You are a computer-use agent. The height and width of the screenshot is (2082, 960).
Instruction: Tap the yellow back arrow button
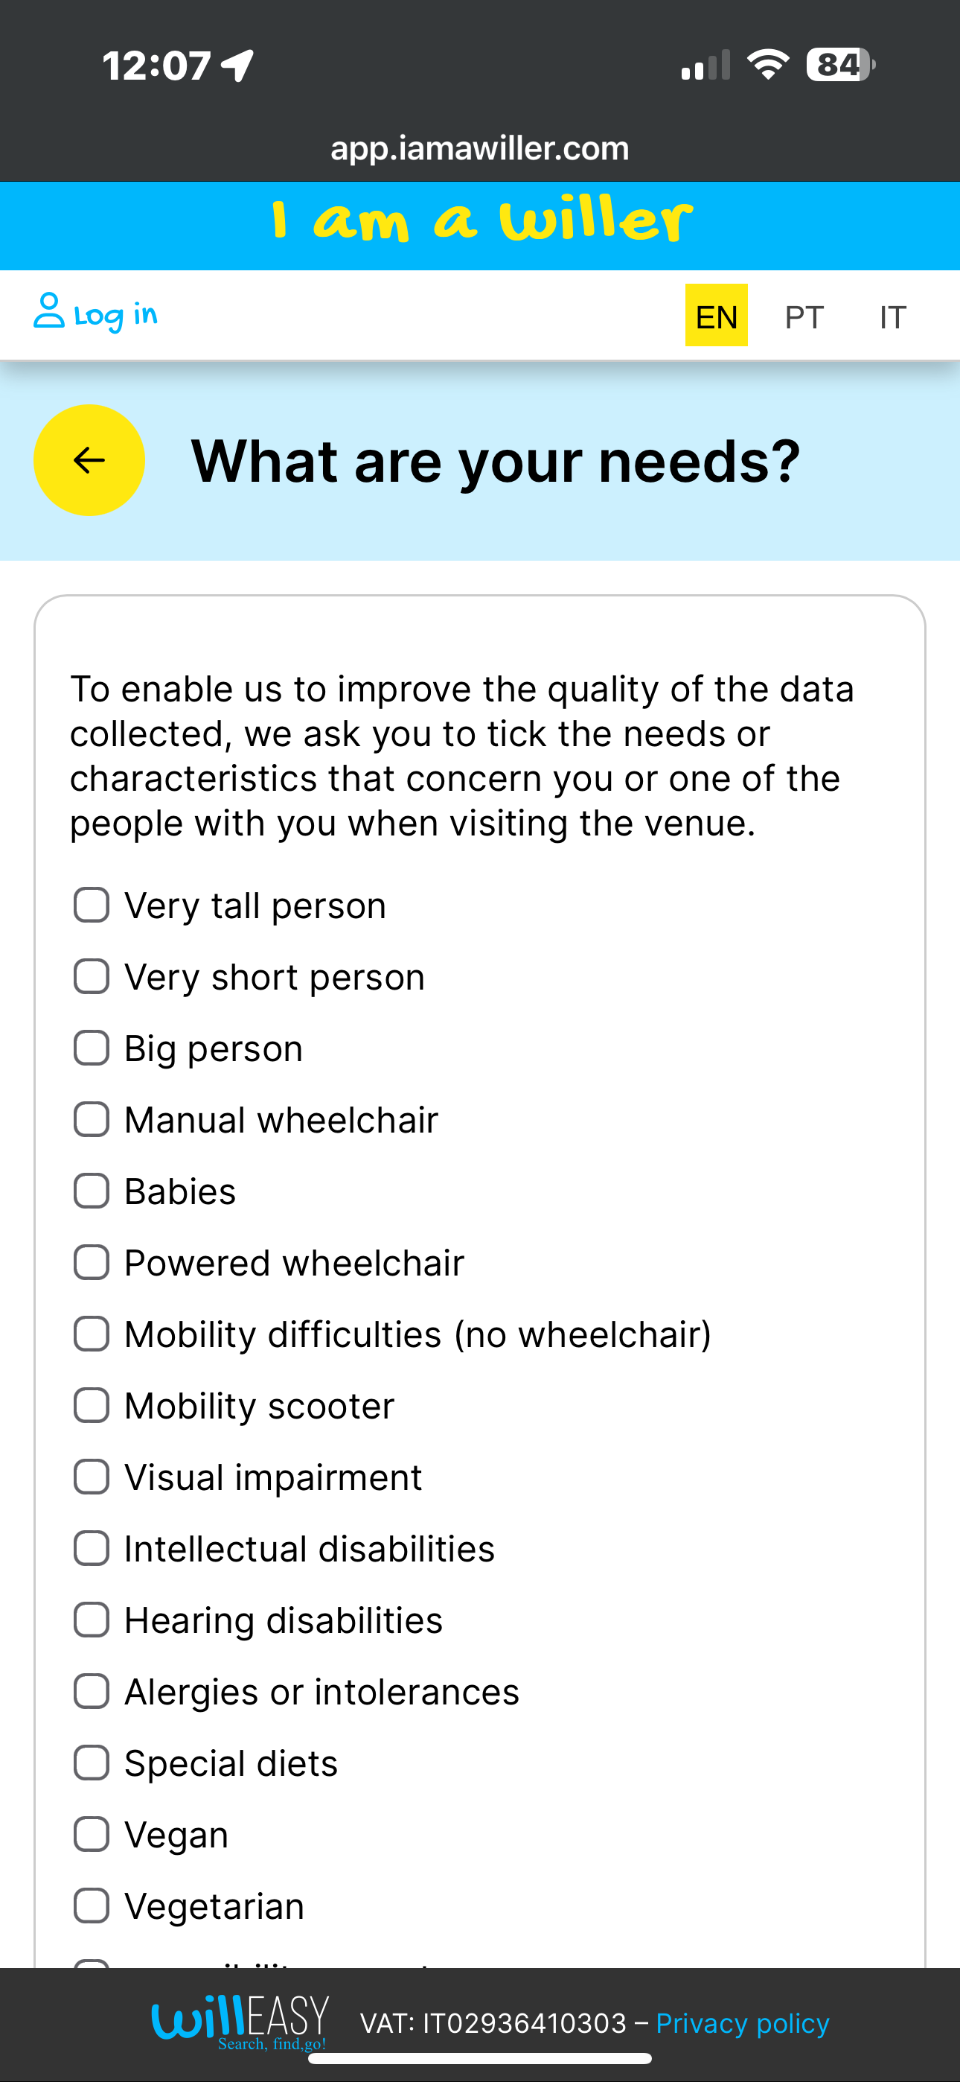point(89,460)
